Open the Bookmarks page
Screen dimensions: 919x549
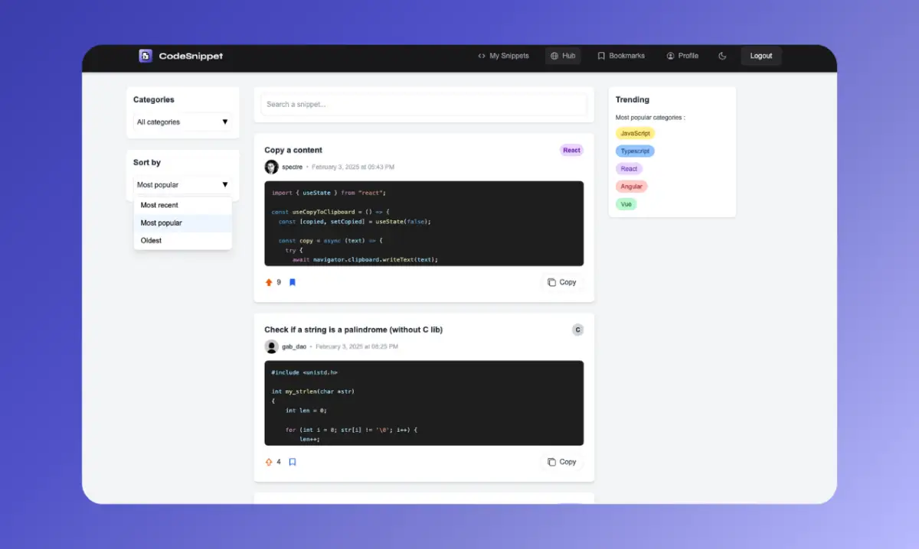coord(620,56)
